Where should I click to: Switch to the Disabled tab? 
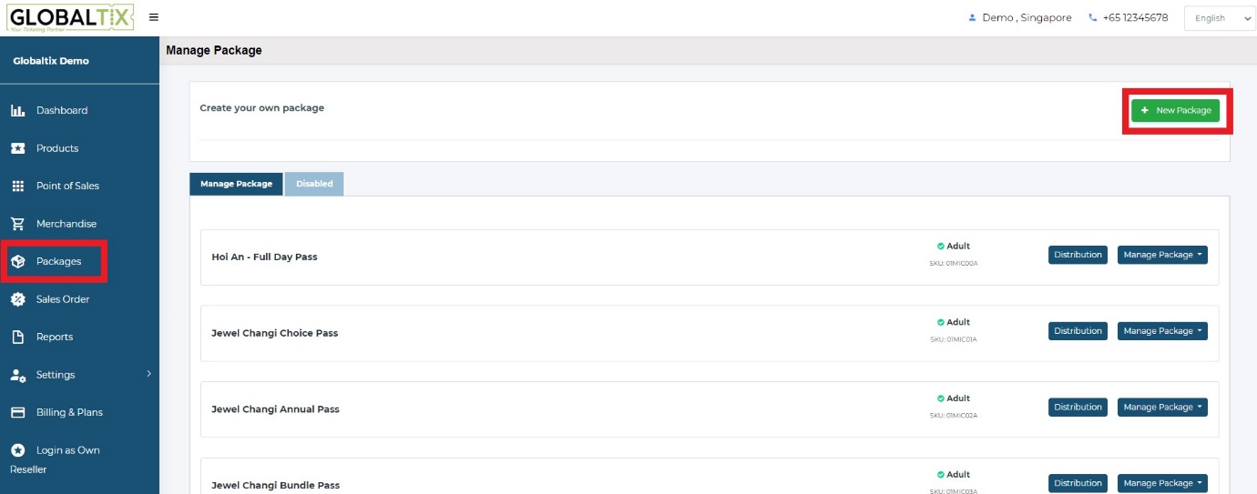(x=314, y=184)
